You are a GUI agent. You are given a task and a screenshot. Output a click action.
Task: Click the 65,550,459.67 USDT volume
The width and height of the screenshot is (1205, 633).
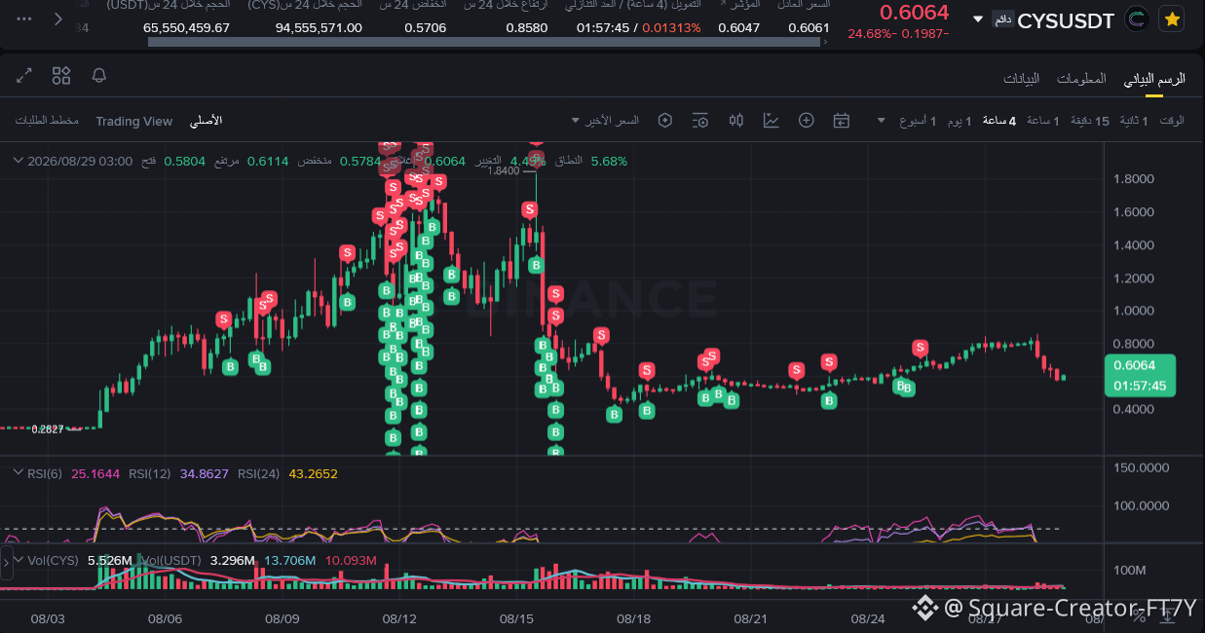[186, 27]
